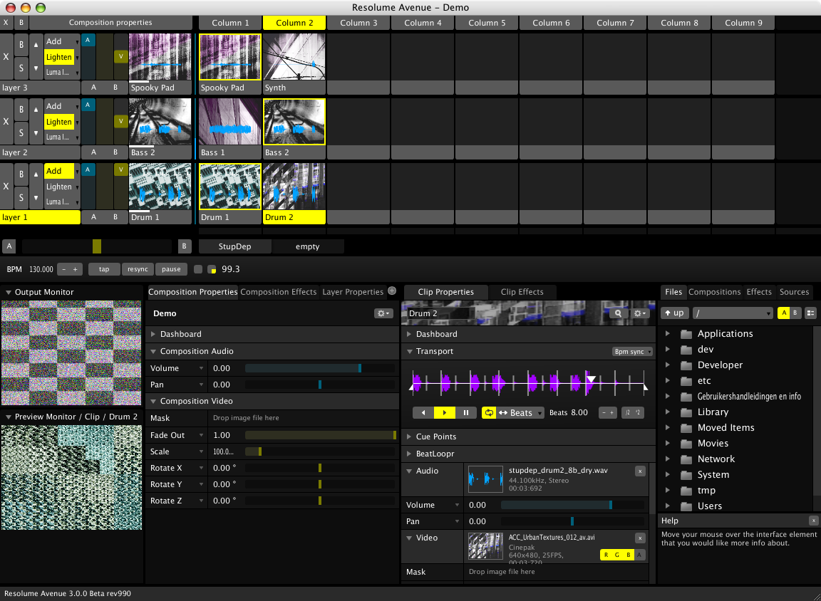Click the BPM pause button
Screen dimensions: 821x601
pos(171,269)
